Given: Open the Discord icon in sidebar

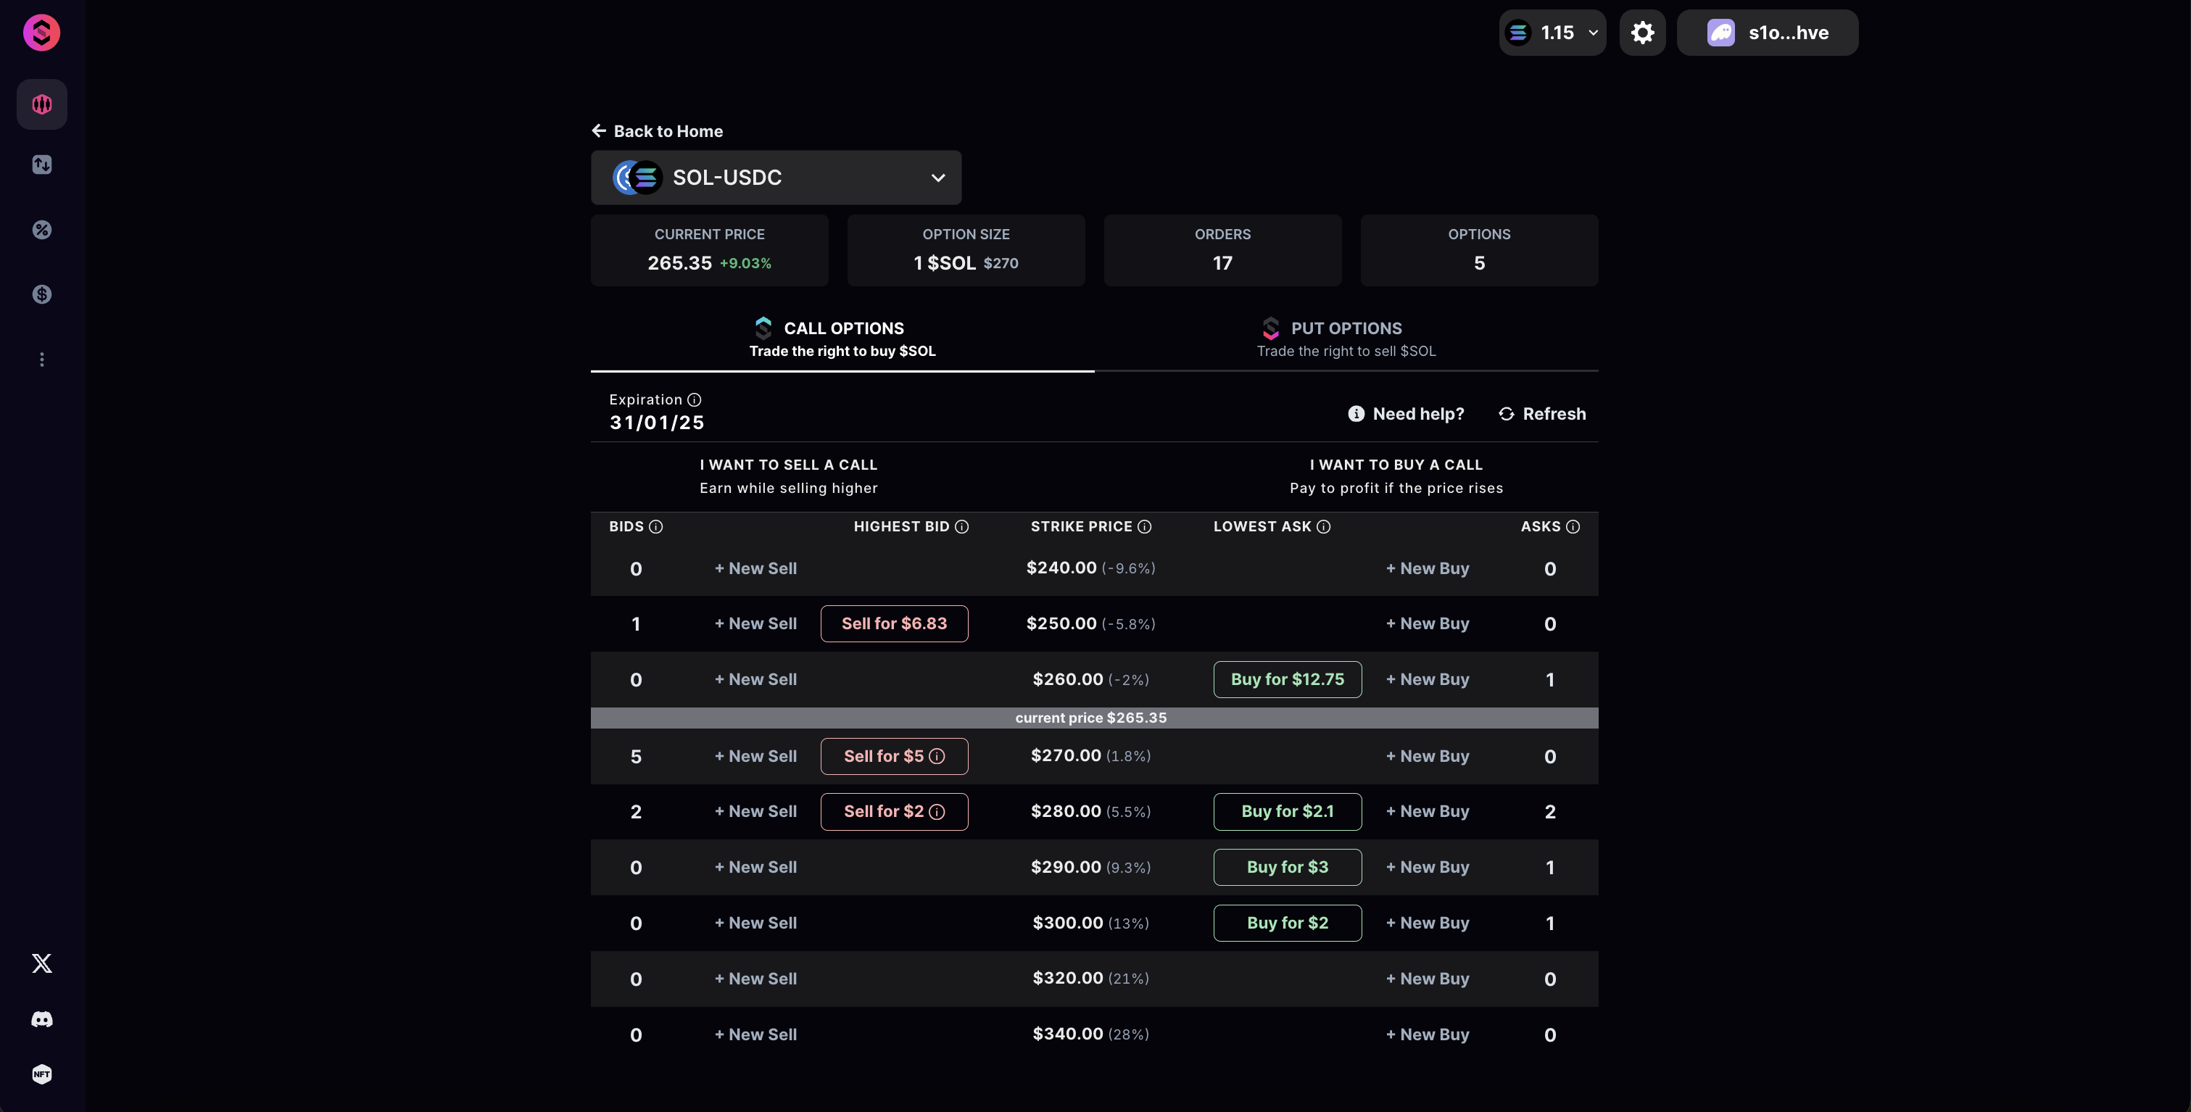Looking at the screenshot, I should [41, 1018].
